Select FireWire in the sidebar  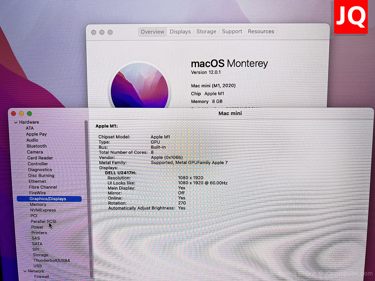coord(37,193)
